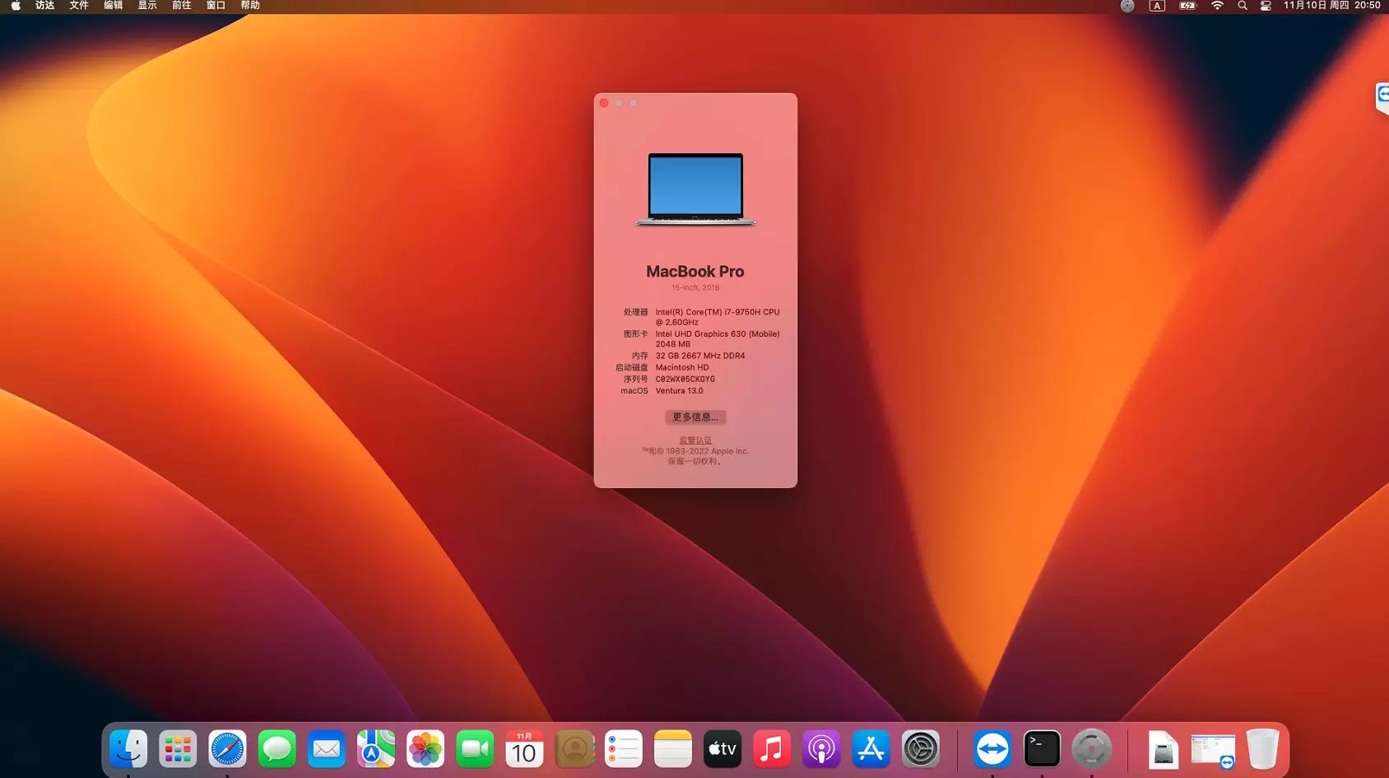
Task: Open Spotlight search in menu bar
Action: click(1243, 6)
